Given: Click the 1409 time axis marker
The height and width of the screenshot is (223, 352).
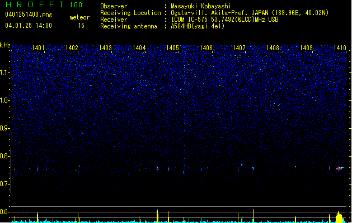Looking at the screenshot, I should tap(307, 48).
